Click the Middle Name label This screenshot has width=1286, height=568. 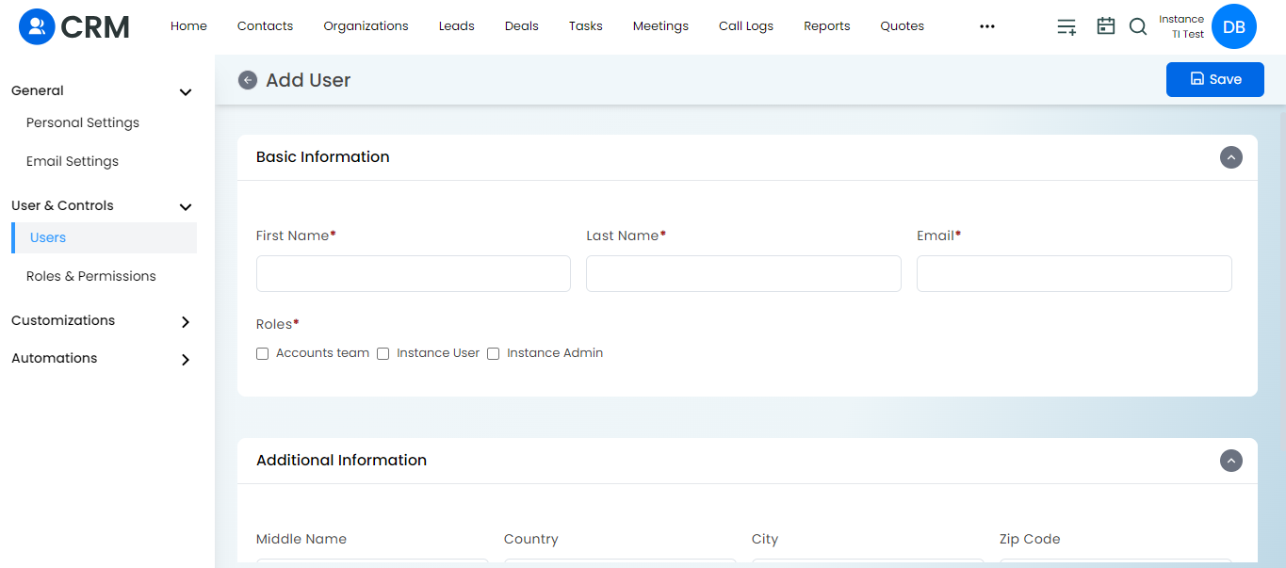pyautogui.click(x=301, y=539)
